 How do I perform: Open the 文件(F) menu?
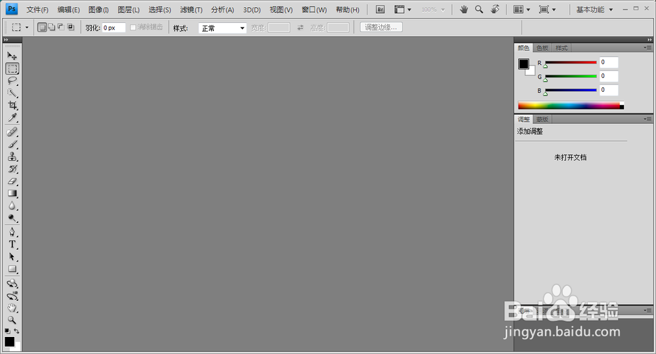click(x=37, y=10)
